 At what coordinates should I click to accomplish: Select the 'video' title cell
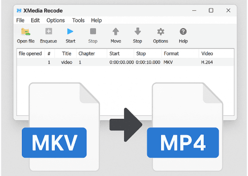[66, 62]
